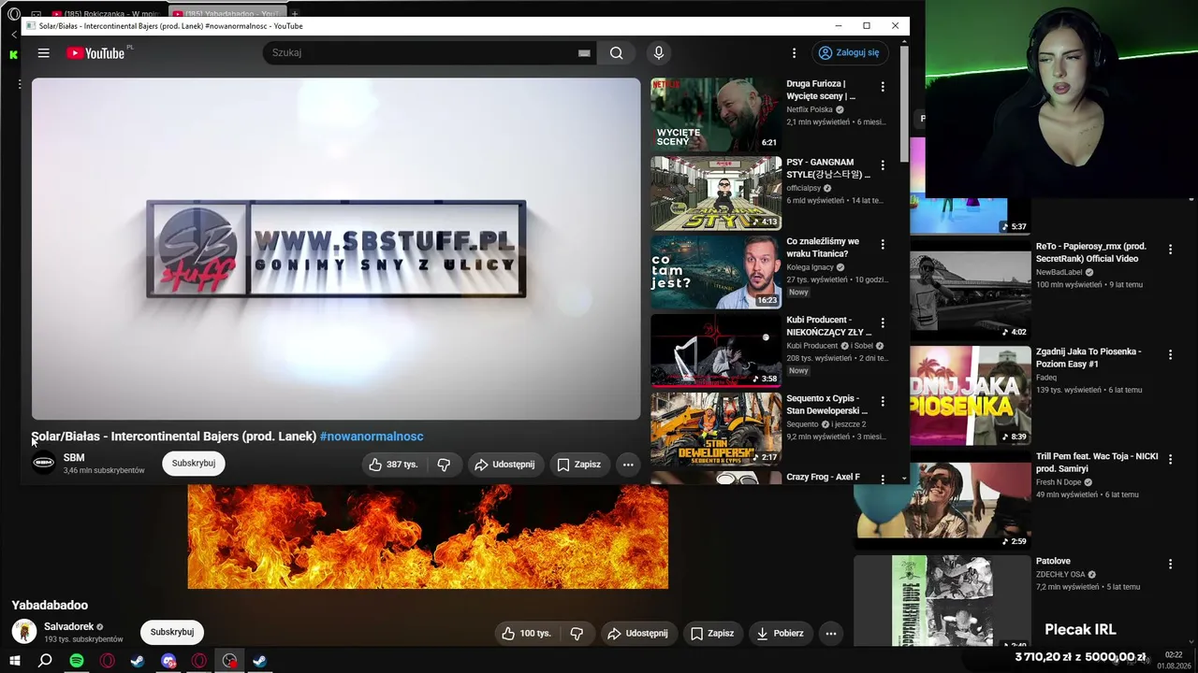Image resolution: width=1198 pixels, height=673 pixels.
Task: Open the taskbar clock showing 02:22
Action: pyautogui.click(x=1173, y=660)
